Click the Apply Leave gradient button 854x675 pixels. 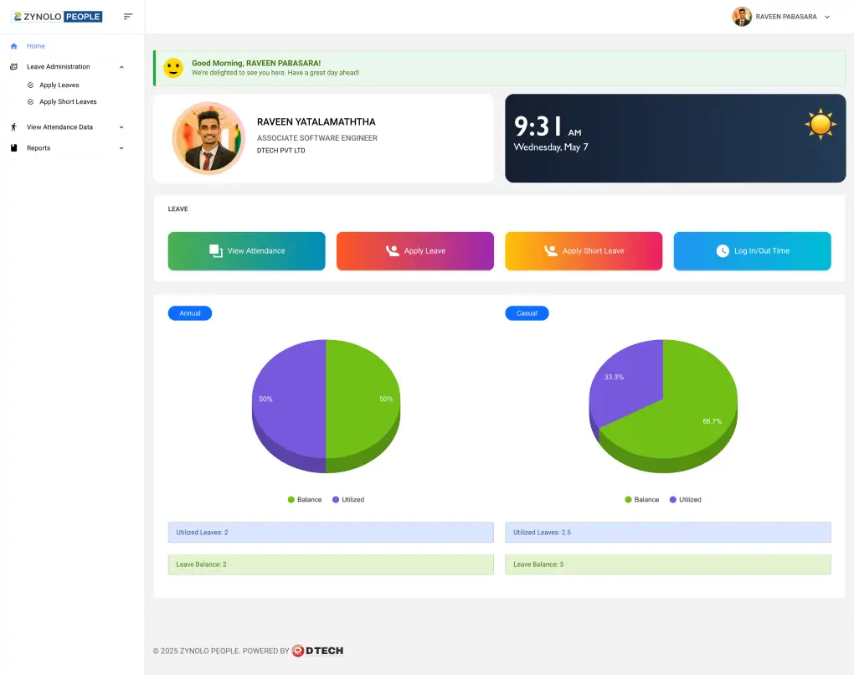415,250
